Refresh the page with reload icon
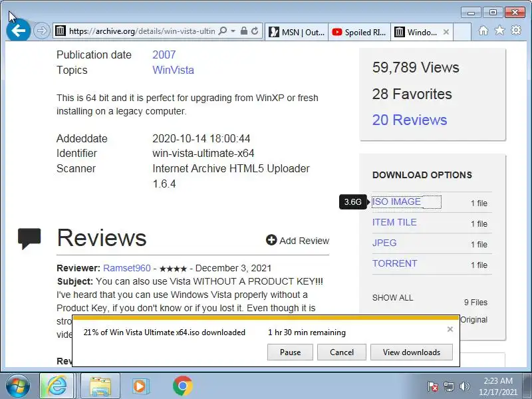The height and width of the screenshot is (399, 532). (255, 31)
